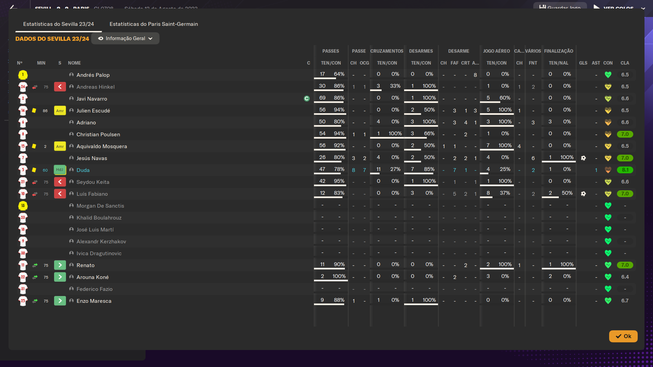
Task: Open the Informação Geral view dropdown
Action: 125,38
